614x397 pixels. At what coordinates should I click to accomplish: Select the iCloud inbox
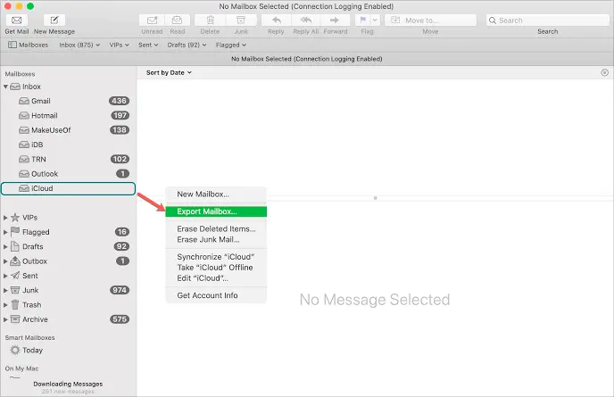tap(68, 188)
